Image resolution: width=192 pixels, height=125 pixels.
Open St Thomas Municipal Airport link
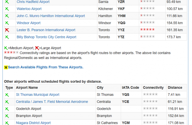[37, 94]
